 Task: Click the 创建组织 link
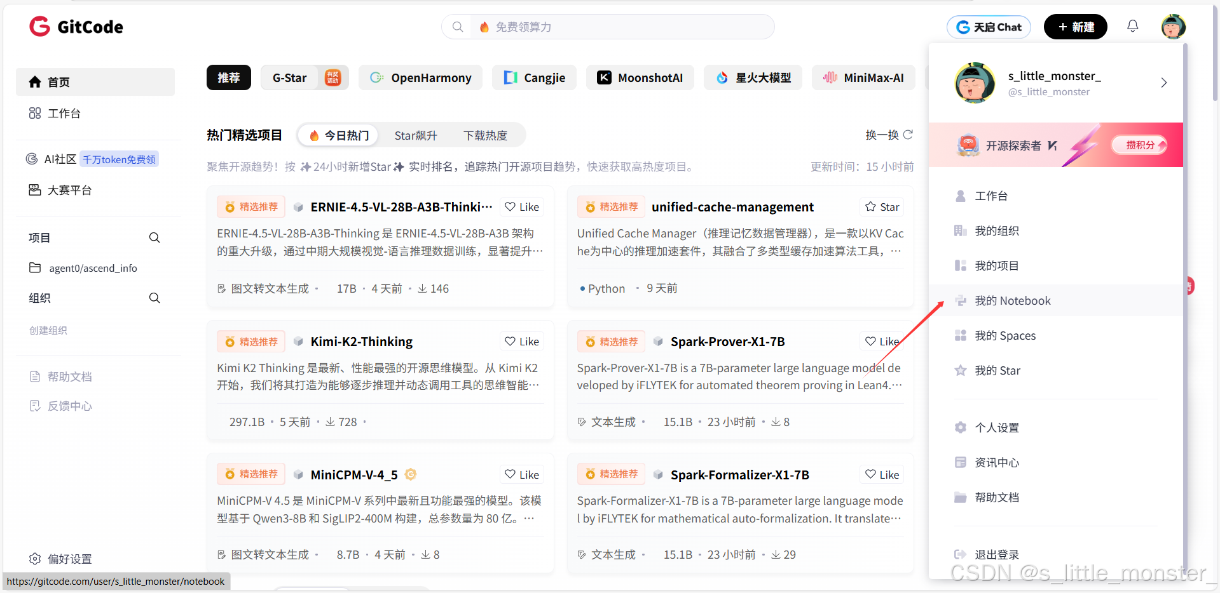coord(48,330)
